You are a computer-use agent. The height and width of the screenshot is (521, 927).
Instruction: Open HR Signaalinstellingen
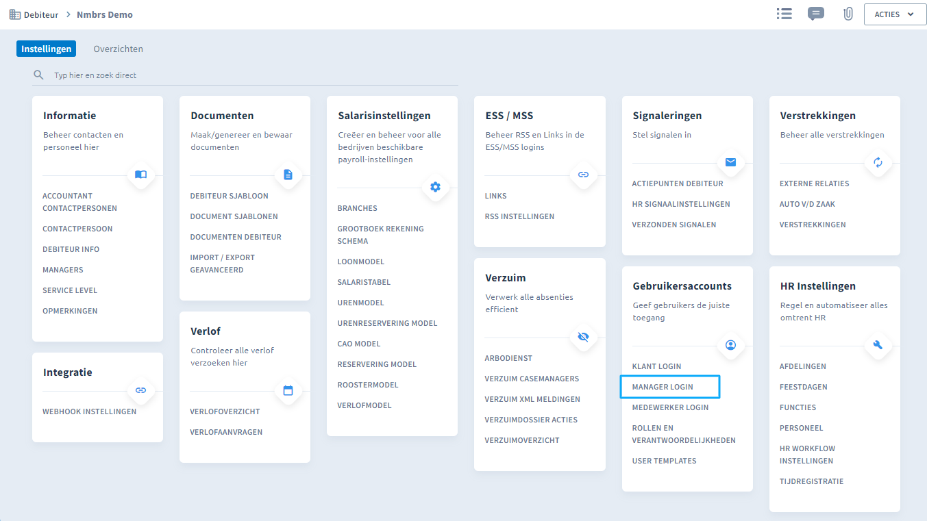click(x=681, y=204)
